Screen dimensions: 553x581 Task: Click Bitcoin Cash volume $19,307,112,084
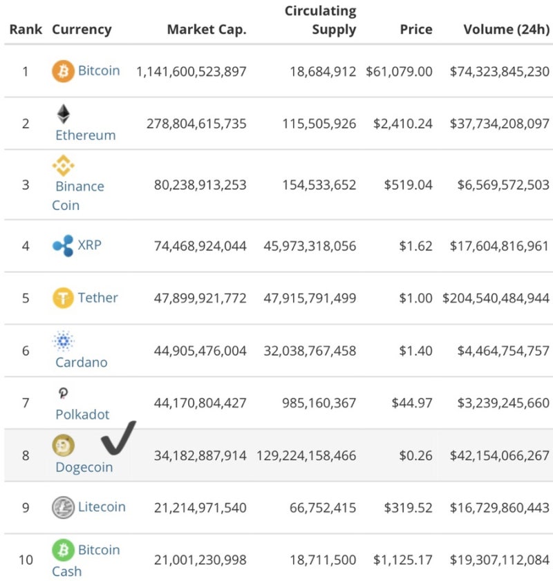(x=500, y=560)
